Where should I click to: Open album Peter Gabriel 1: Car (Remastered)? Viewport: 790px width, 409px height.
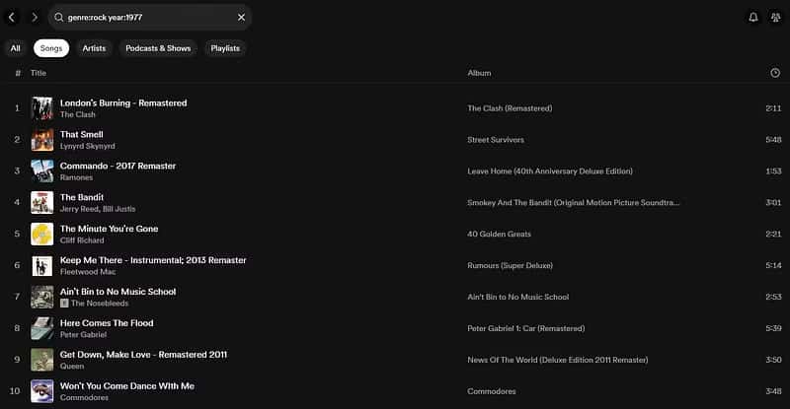[x=526, y=328]
